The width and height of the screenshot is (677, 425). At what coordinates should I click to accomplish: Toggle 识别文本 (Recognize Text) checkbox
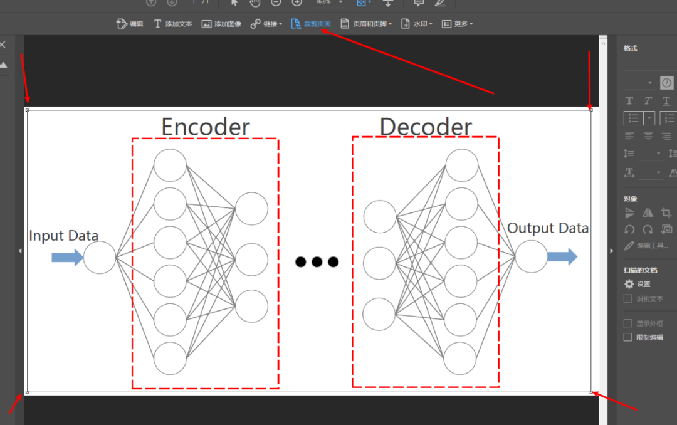tap(627, 298)
